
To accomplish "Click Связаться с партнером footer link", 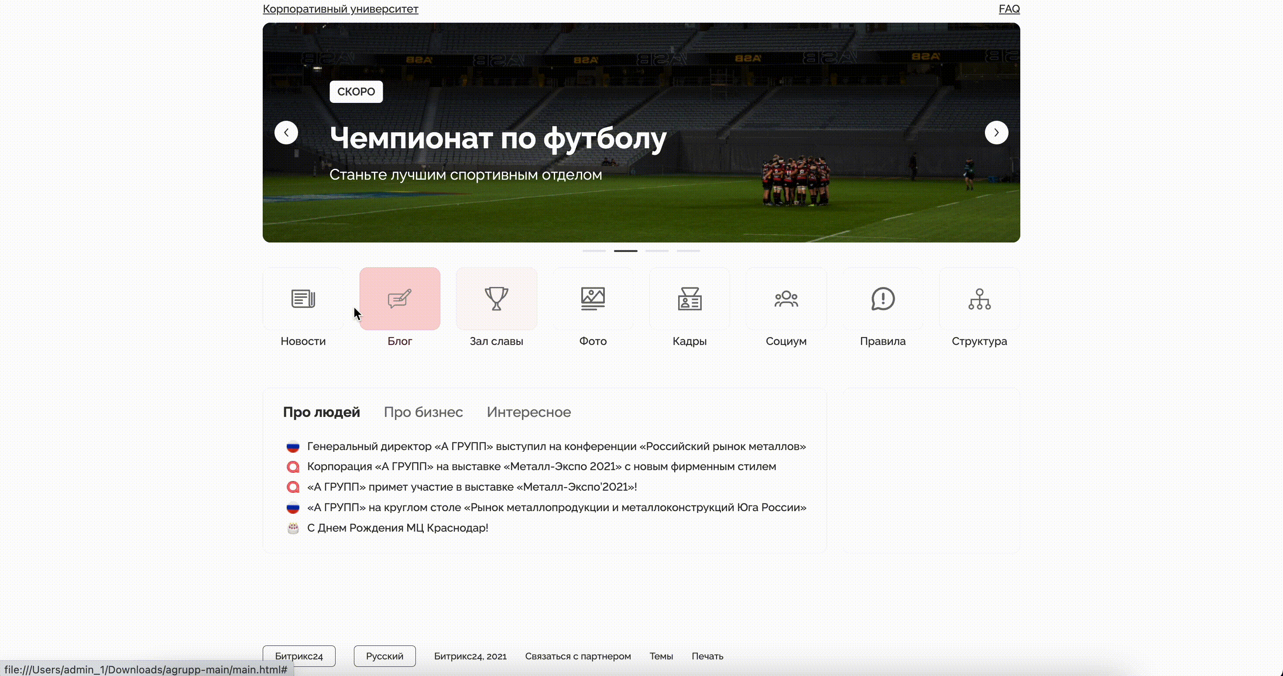I will [578, 656].
